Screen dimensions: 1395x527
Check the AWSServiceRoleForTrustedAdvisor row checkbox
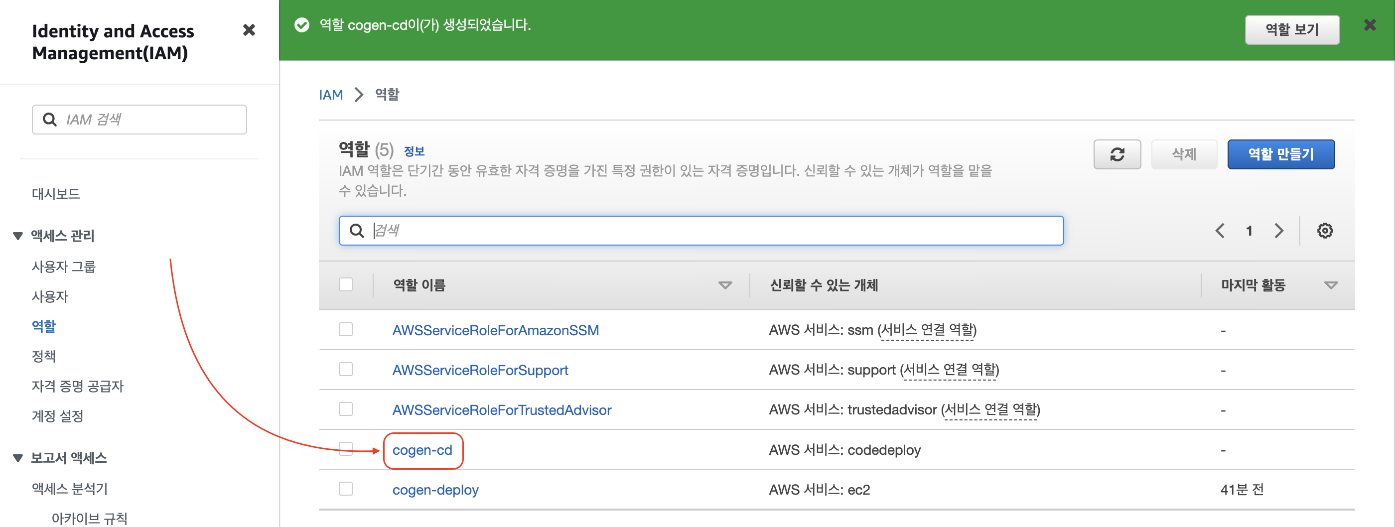345,409
